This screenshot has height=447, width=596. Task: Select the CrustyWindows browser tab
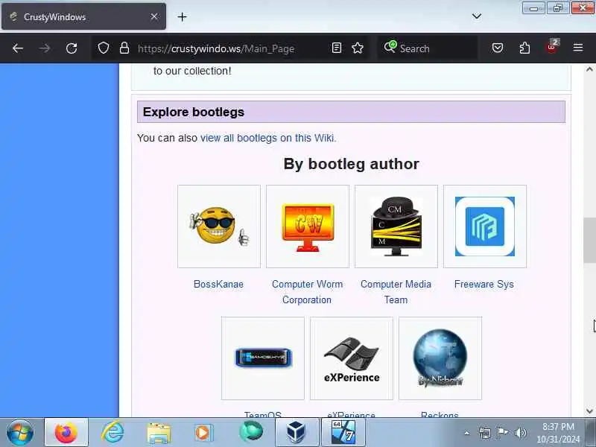click(x=83, y=16)
